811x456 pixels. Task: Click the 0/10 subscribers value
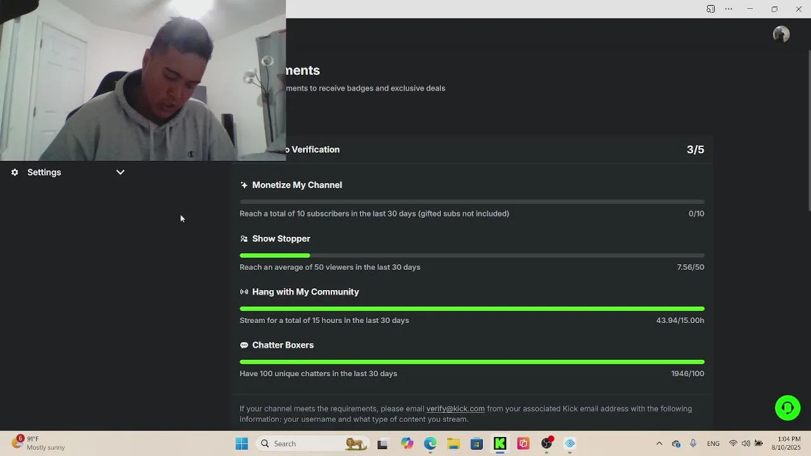696,213
